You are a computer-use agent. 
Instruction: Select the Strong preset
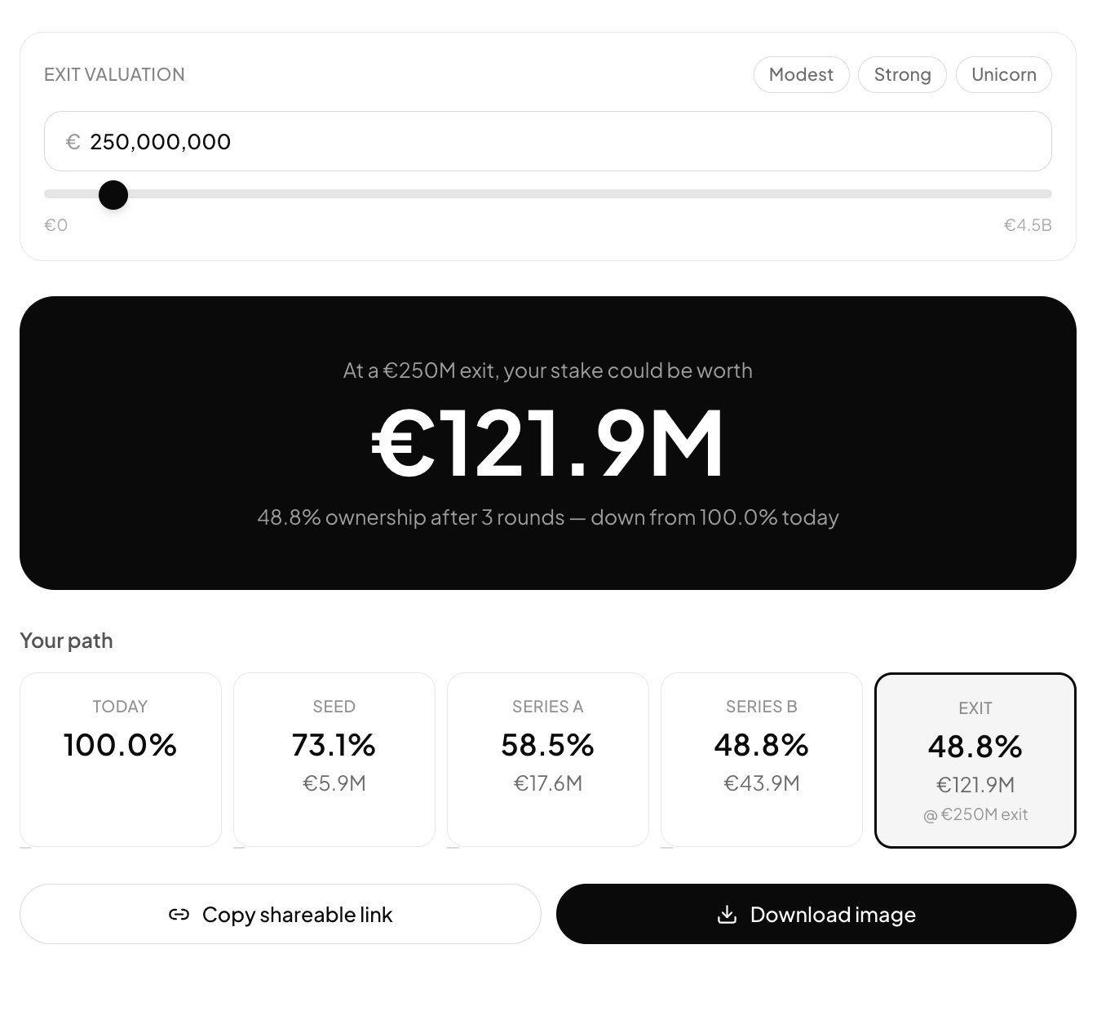902,74
